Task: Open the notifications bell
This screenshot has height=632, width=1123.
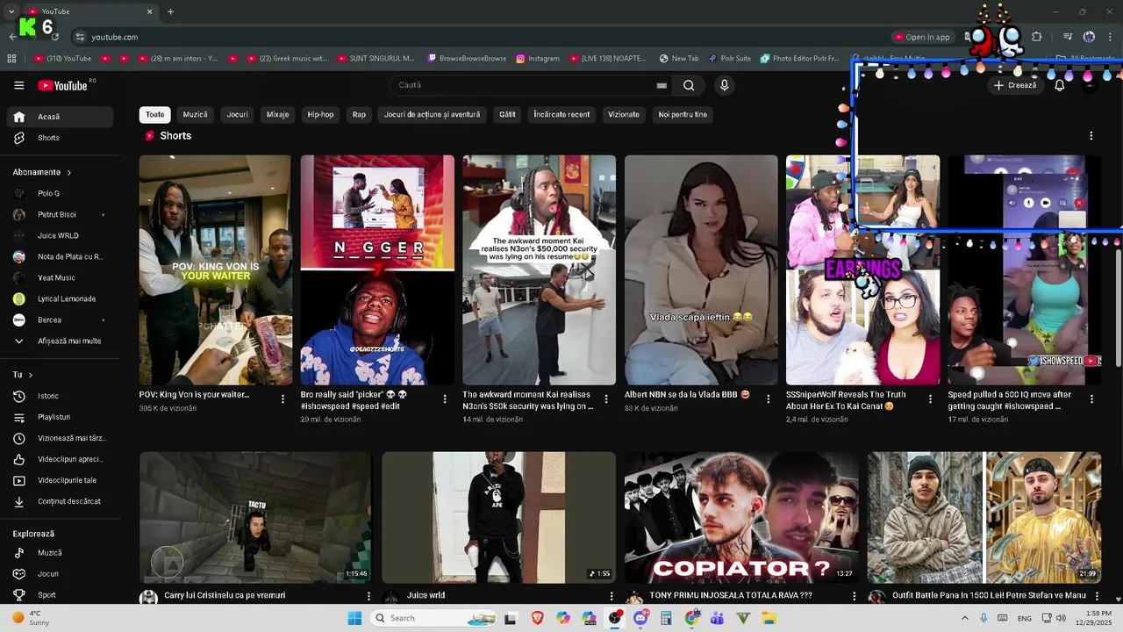Action: coord(1059,85)
